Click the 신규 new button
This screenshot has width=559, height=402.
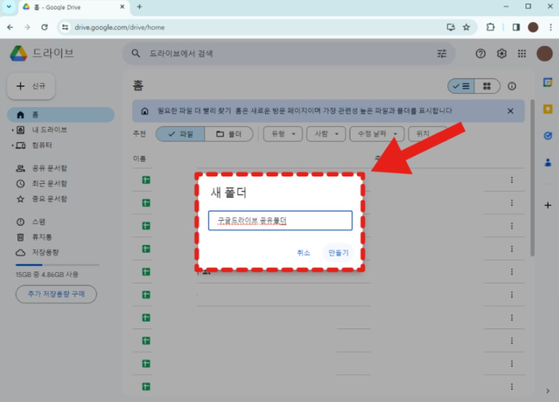[31, 86]
